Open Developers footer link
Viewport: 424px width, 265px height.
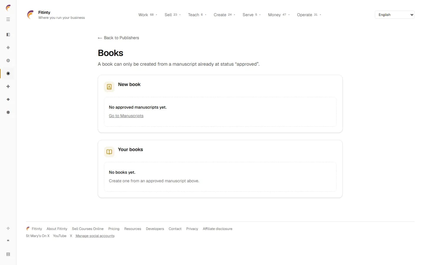coord(155,229)
